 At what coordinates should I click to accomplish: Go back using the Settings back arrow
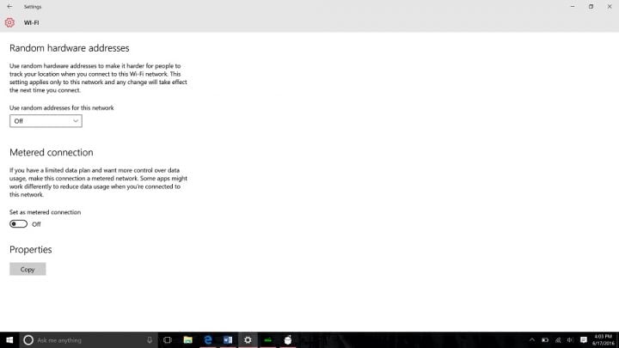[9, 6]
